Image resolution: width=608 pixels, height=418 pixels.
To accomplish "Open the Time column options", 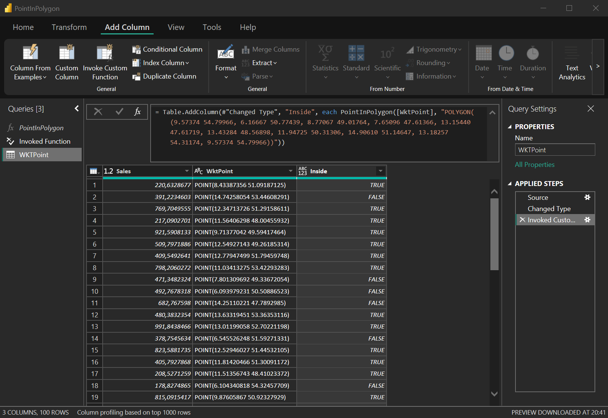I will click(x=505, y=62).
